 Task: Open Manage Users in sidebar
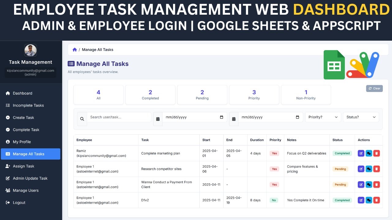coord(31,190)
